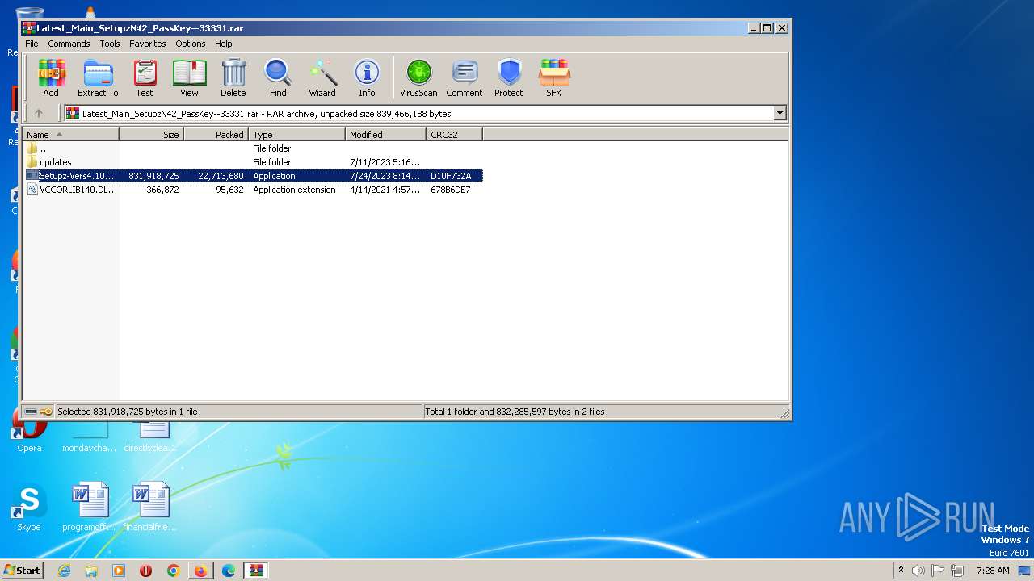Open Windows Media Player taskbar icon
The width and height of the screenshot is (1034, 581).
tap(119, 571)
